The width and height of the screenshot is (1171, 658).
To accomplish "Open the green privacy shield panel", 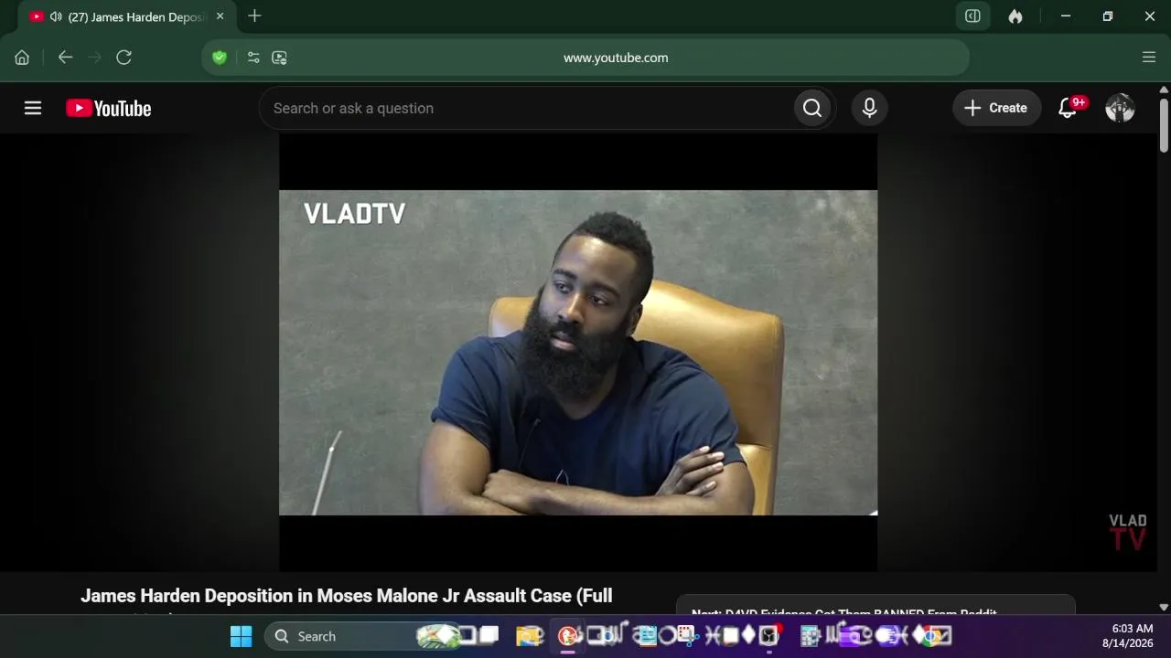I will [220, 58].
